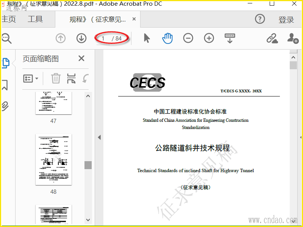Collapse the left navigation pane arrow
The height and width of the screenshot is (227, 303).
tap(99, 137)
